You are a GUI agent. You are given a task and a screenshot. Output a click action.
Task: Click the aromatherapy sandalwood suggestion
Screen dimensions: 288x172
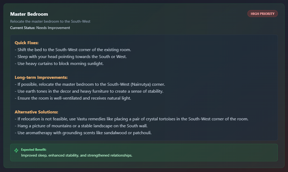point(83,133)
